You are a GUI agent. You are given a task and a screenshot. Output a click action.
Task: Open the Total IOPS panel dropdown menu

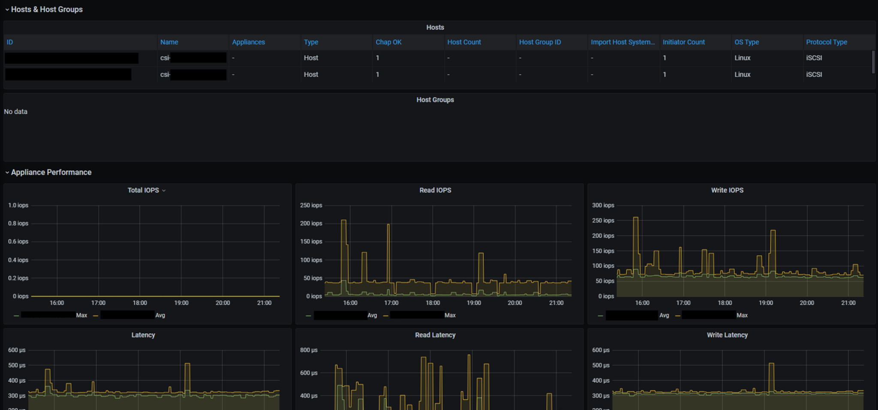pos(165,190)
